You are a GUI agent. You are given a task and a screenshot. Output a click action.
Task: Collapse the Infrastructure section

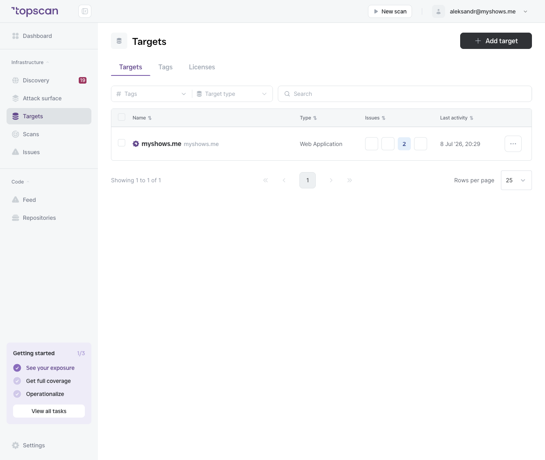click(x=30, y=62)
